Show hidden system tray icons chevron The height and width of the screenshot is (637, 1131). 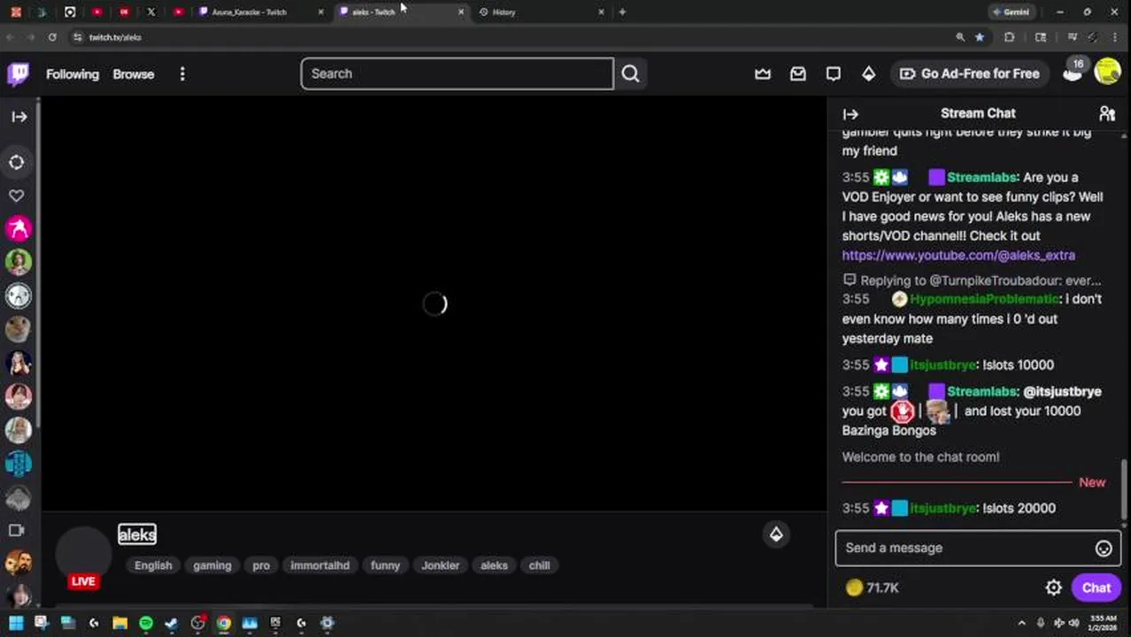tap(1022, 623)
